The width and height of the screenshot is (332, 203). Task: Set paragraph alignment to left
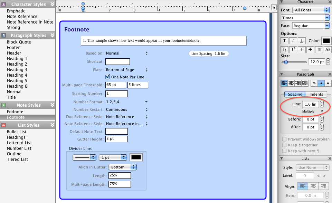pyautogui.click(x=284, y=83)
